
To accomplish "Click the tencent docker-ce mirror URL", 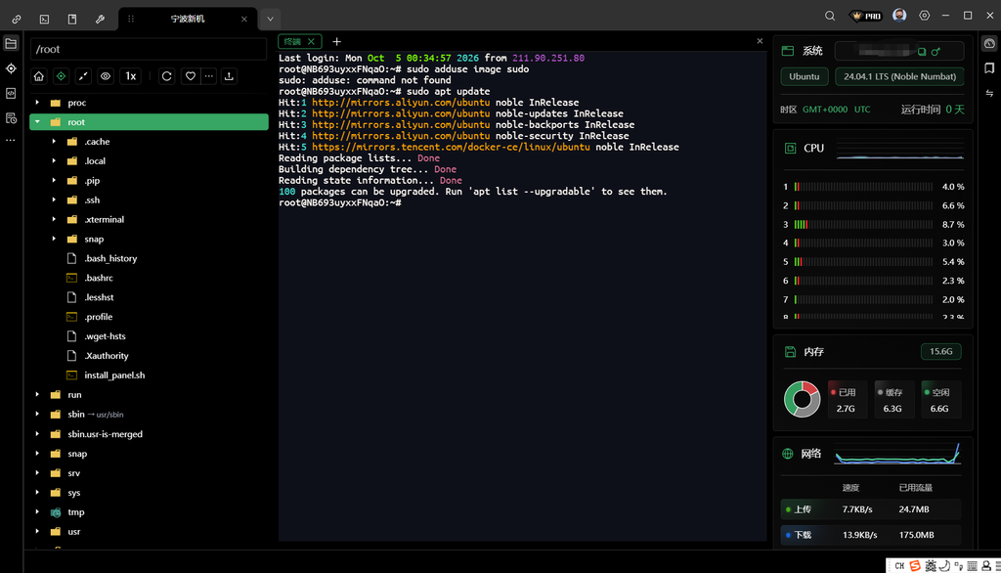I will click(451, 147).
